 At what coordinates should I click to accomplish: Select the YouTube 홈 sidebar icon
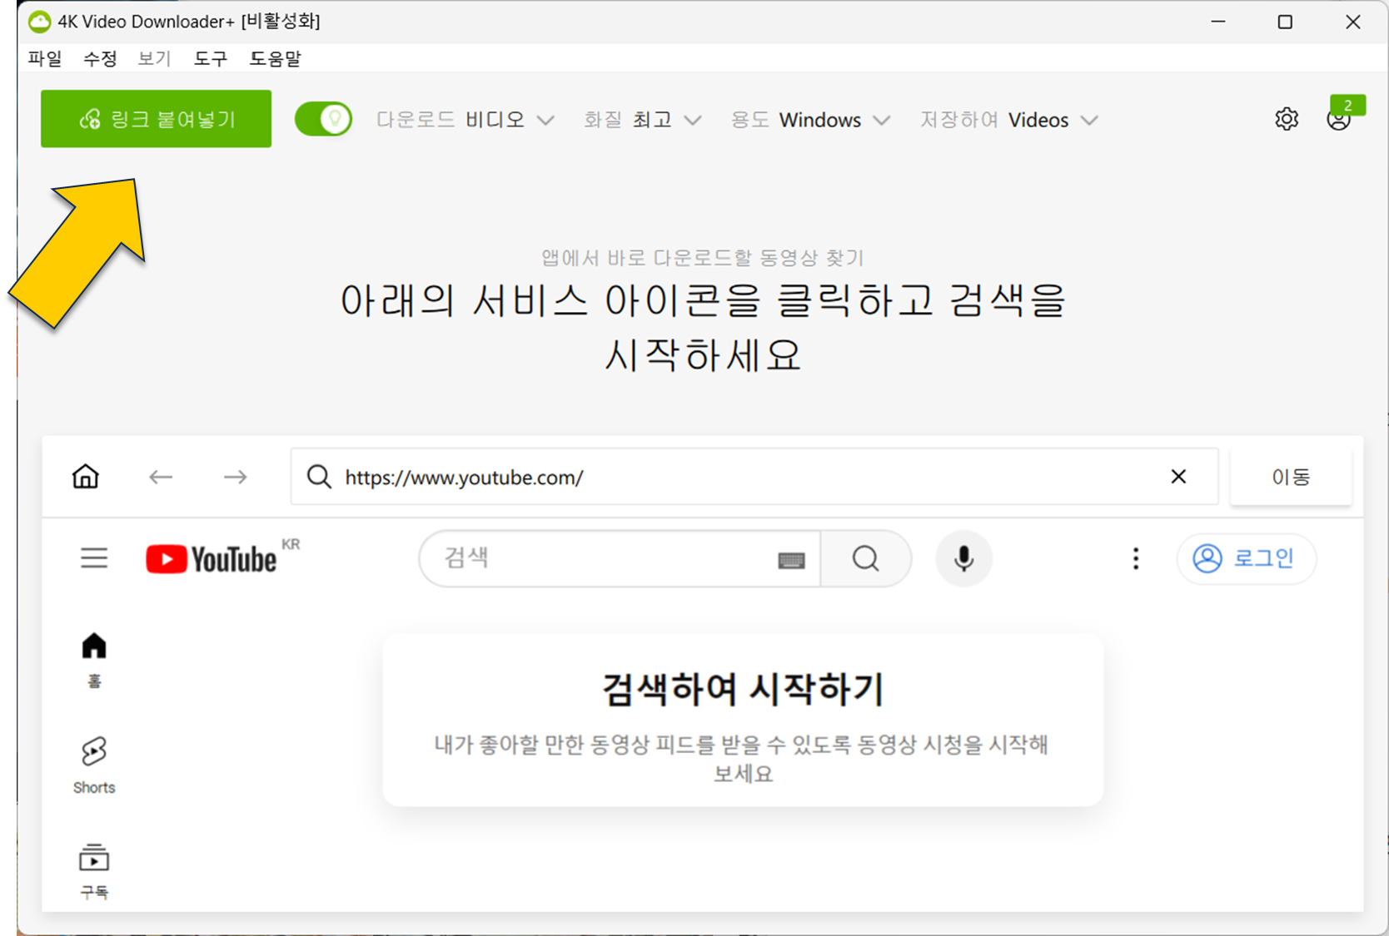[94, 660]
